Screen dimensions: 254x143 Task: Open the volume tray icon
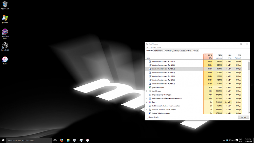pyautogui.click(x=233, y=140)
